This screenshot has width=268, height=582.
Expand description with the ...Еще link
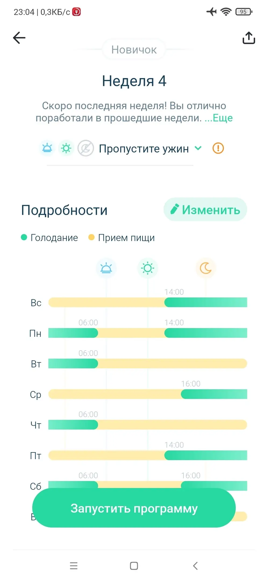(x=219, y=118)
